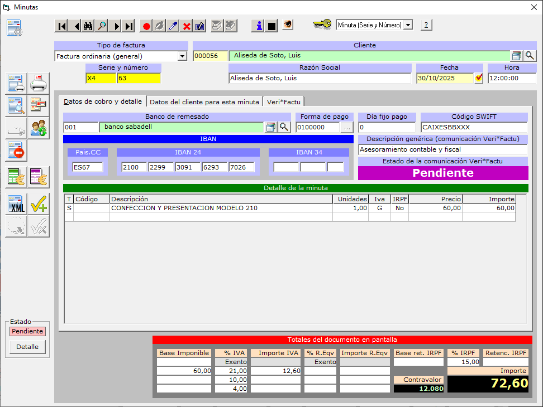Click the yellow checkmark plus icon
Image resolution: width=543 pixels, height=407 pixels.
coord(39,205)
